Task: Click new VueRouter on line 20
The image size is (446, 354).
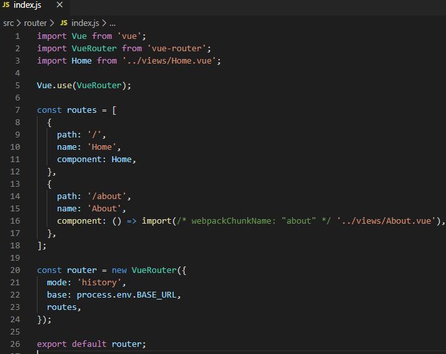Action: coord(144,270)
